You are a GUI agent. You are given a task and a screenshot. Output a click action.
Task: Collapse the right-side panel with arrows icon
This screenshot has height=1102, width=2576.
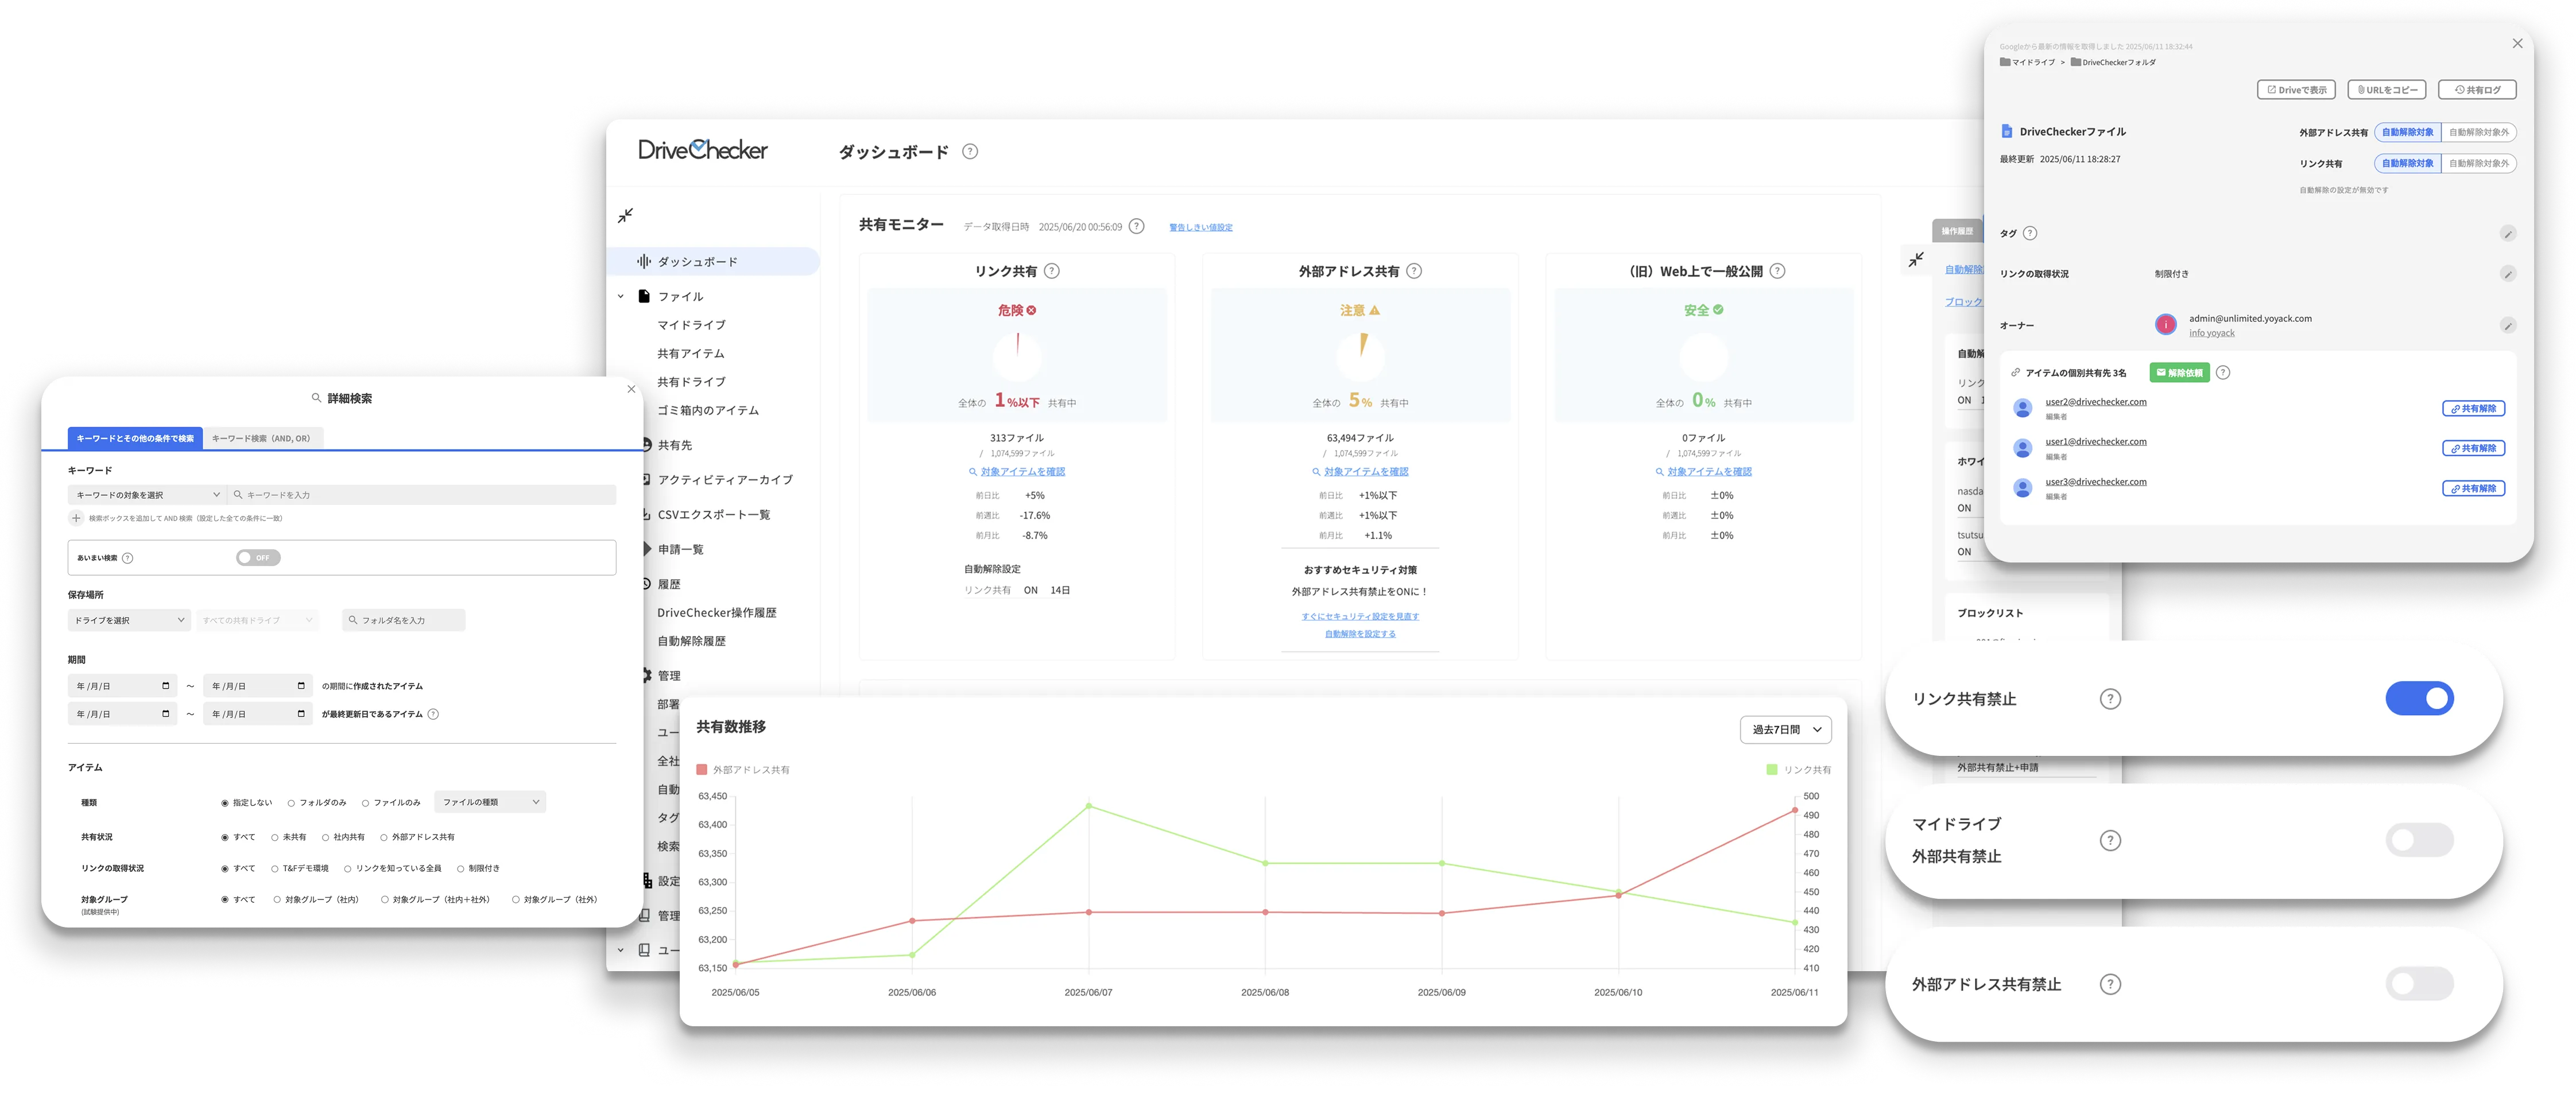(1916, 260)
